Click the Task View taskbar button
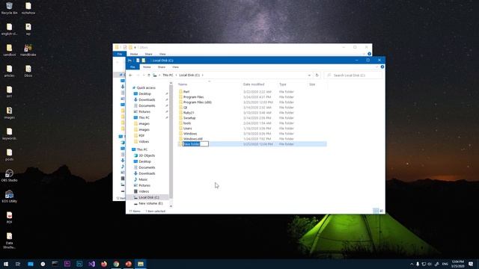The width and height of the screenshot is (479, 269). [x=18, y=264]
